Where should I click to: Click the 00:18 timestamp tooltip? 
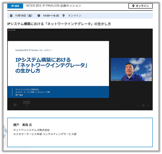pyautogui.click(x=26, y=102)
